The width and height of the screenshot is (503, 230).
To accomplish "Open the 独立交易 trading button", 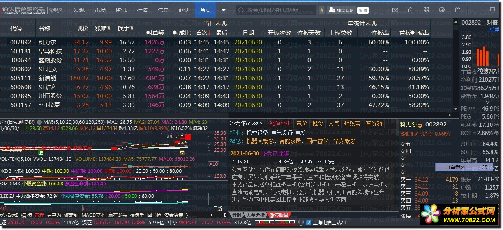I will 341,10.
